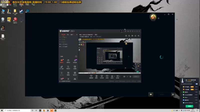Viewport: 200px width, 112px height.
Task: Click the screen capture source below preview
Action: (x=91, y=77)
